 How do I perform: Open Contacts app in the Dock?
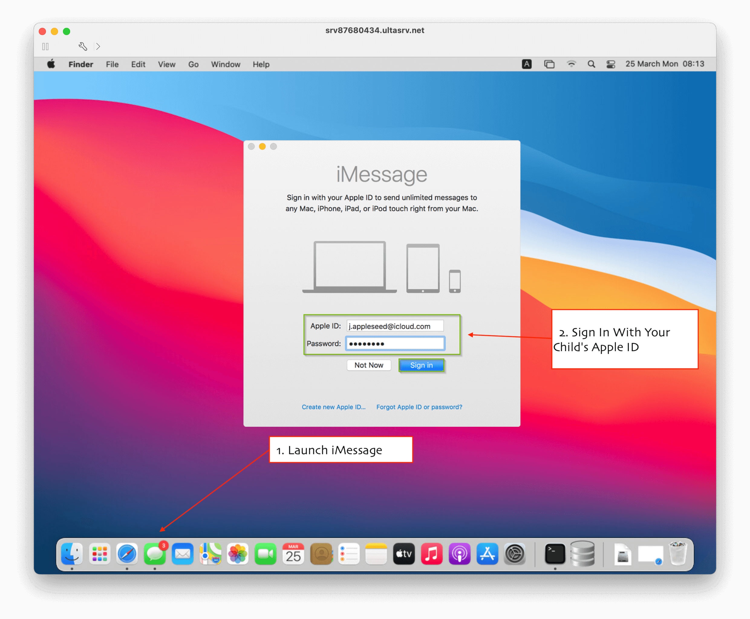(x=321, y=554)
